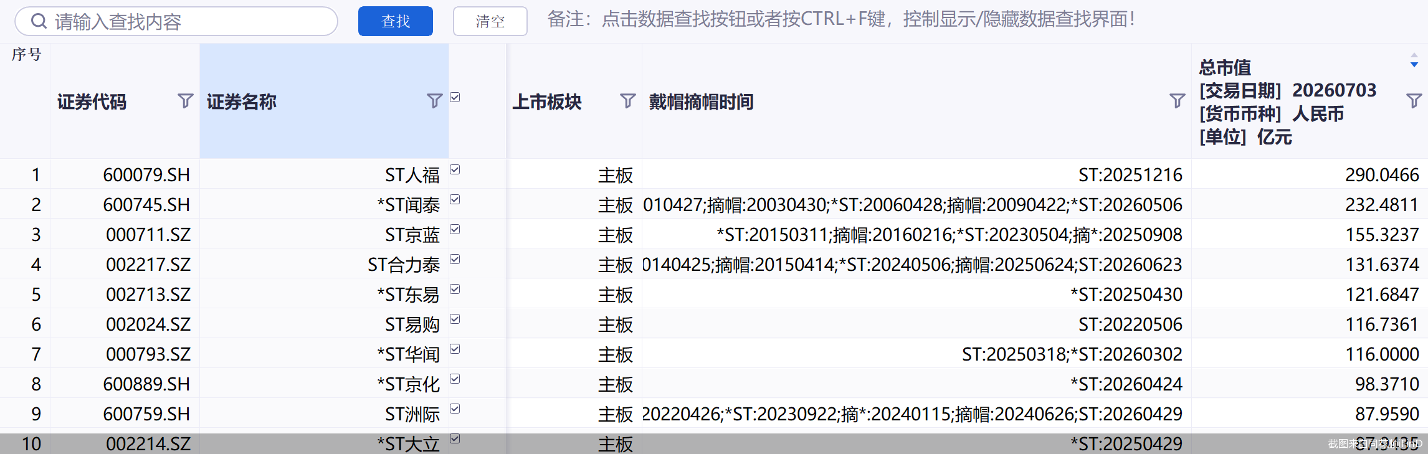Select market value cell 98.3710
This screenshot has height=454, width=1428.
pyautogui.click(x=1310, y=384)
